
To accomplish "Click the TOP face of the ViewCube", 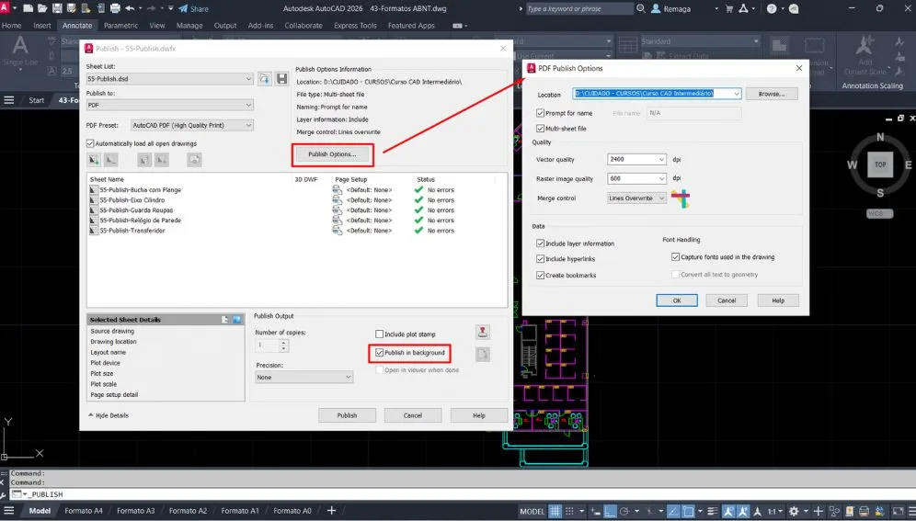I will [880, 164].
